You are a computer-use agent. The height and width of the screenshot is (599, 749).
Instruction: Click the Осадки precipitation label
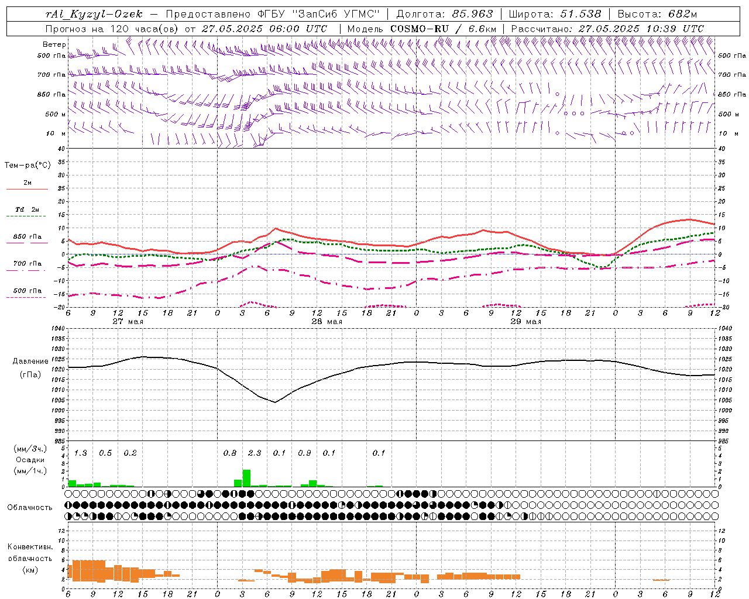[x=30, y=460]
